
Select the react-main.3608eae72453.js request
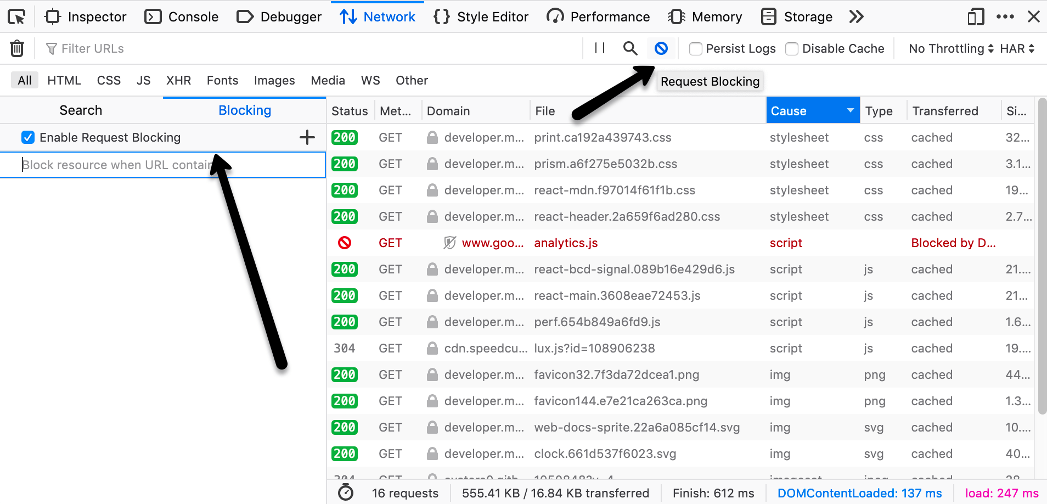[x=680, y=295]
